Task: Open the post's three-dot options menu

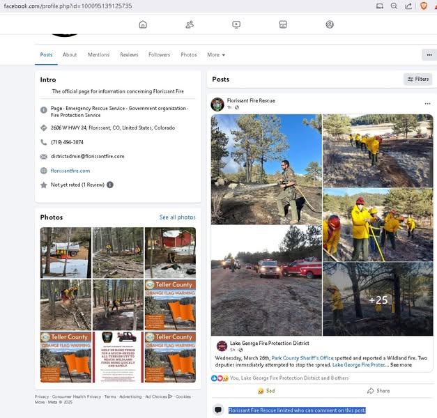Action: click(x=427, y=104)
